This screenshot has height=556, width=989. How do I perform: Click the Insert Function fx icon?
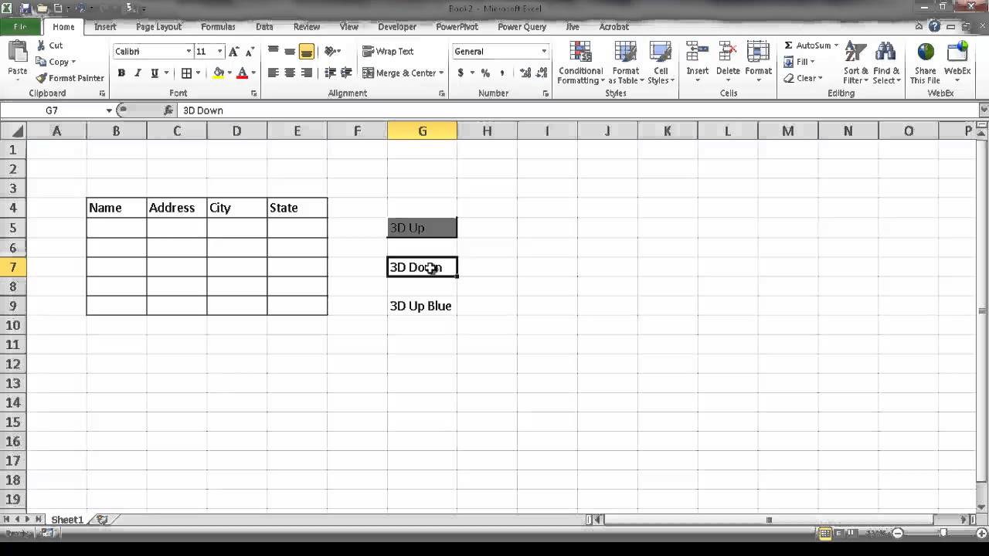coord(168,110)
